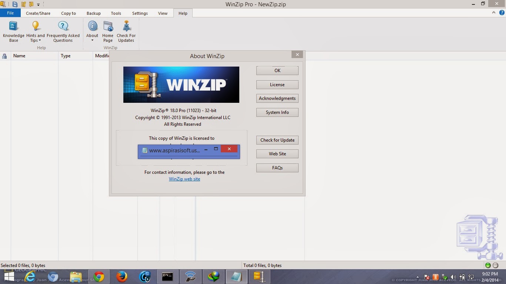Click the About info icon in the ribbon
Screen dimensions: 506x284
(92, 26)
